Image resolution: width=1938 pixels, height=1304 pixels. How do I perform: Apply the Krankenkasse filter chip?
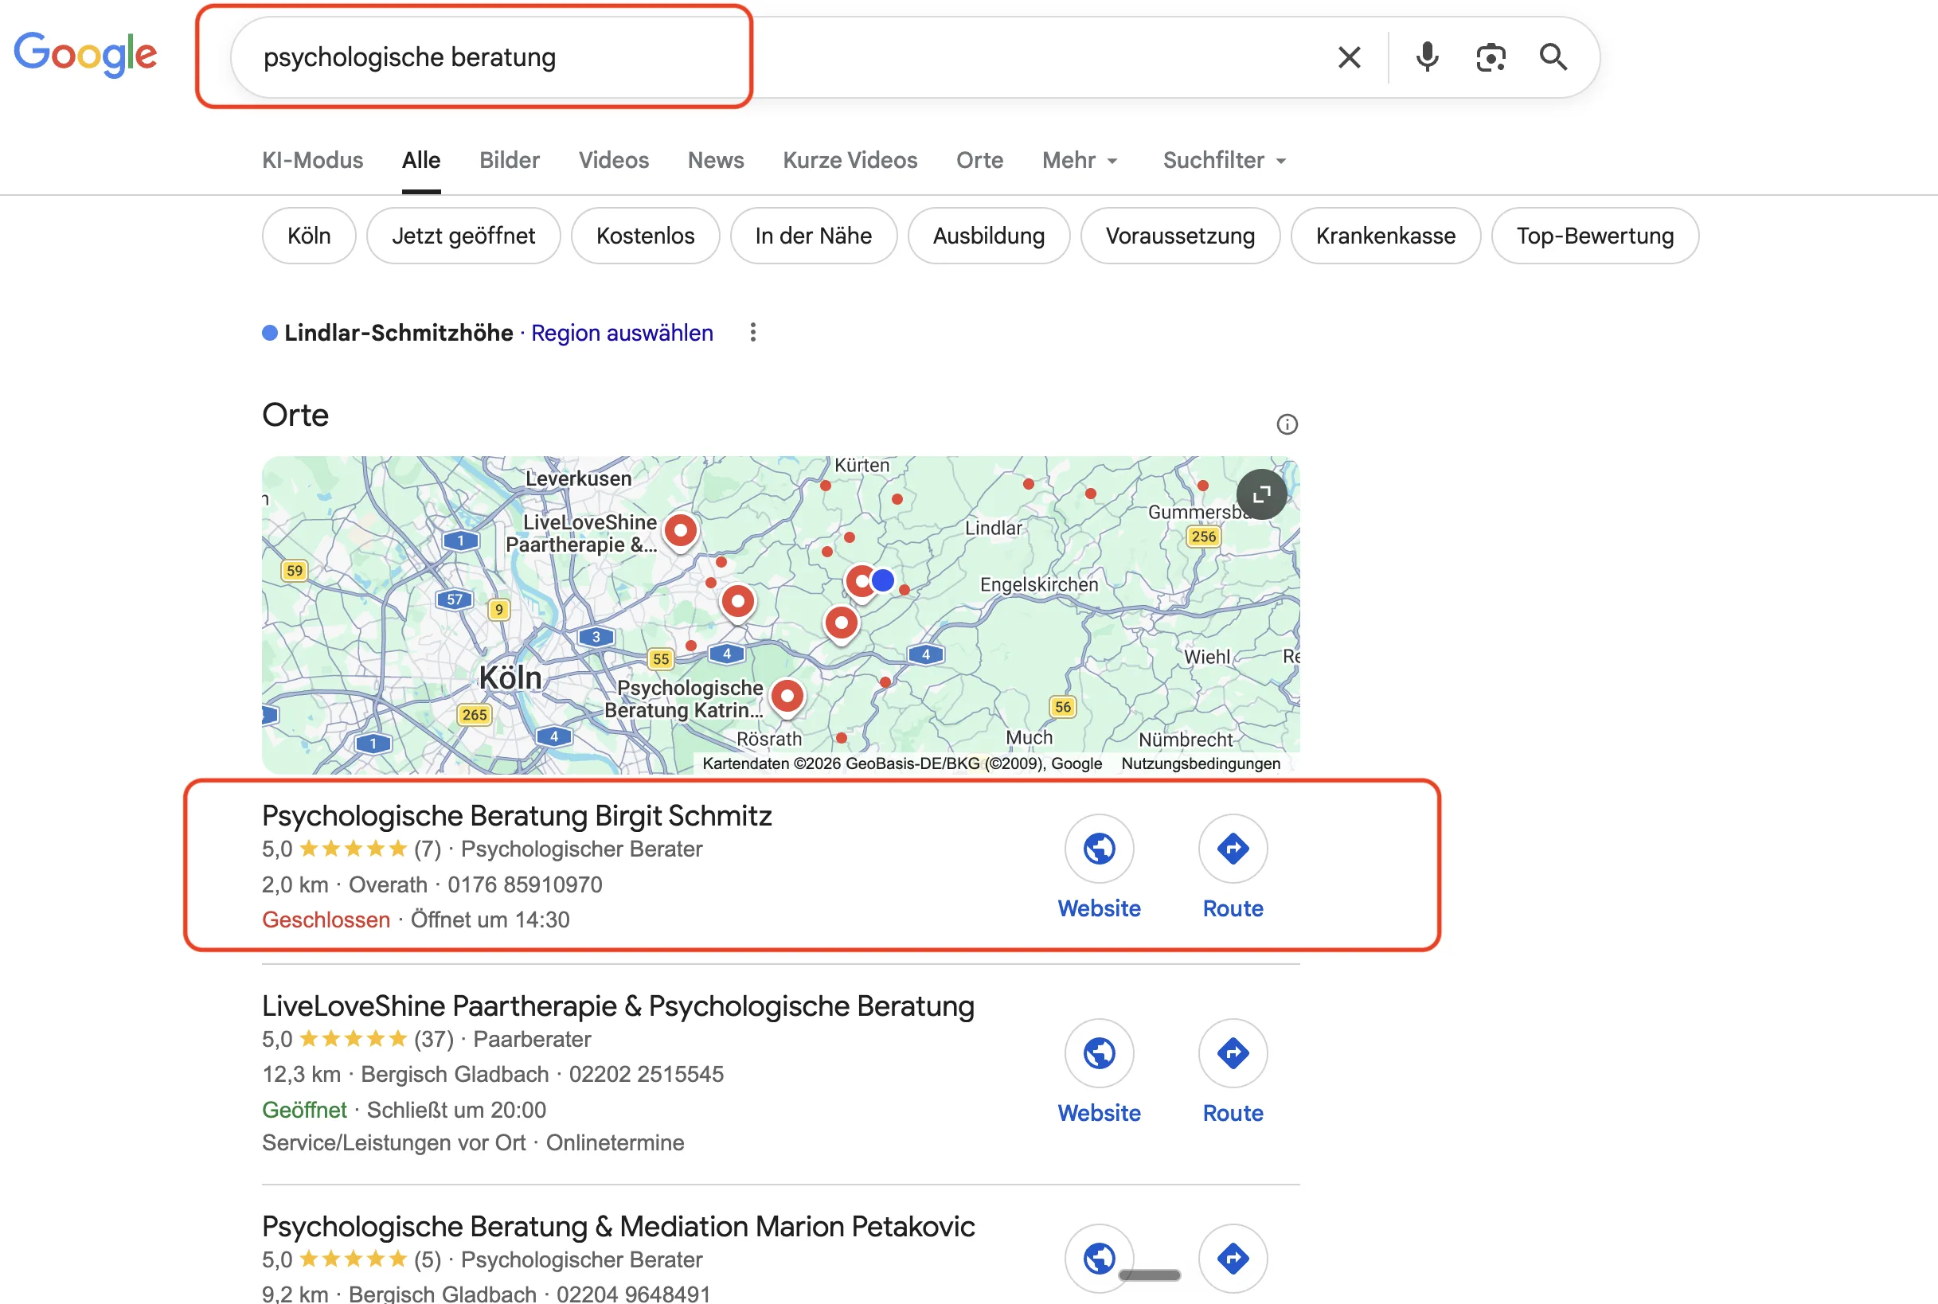(x=1385, y=236)
